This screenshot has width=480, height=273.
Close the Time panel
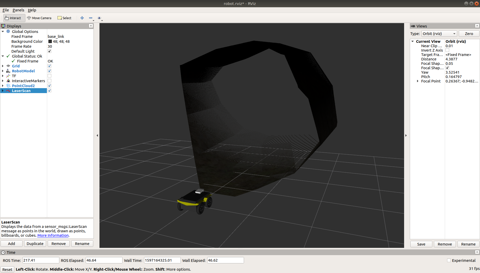pyautogui.click(x=477, y=252)
